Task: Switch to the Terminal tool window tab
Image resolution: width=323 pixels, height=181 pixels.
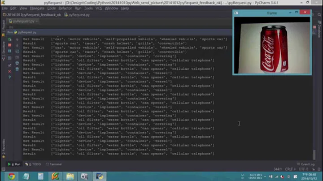Action: click(x=54, y=164)
